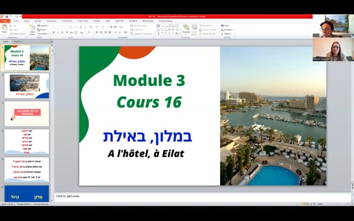Image resolution: width=354 pixels, height=221 pixels.
Task: Increase the font size
Action: [81, 27]
